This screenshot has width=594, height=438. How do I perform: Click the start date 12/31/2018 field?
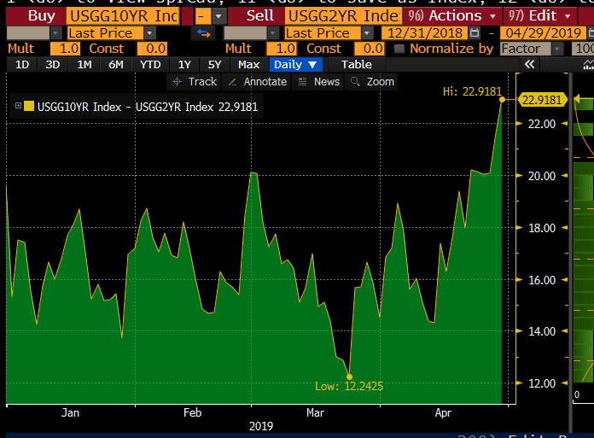tap(425, 33)
